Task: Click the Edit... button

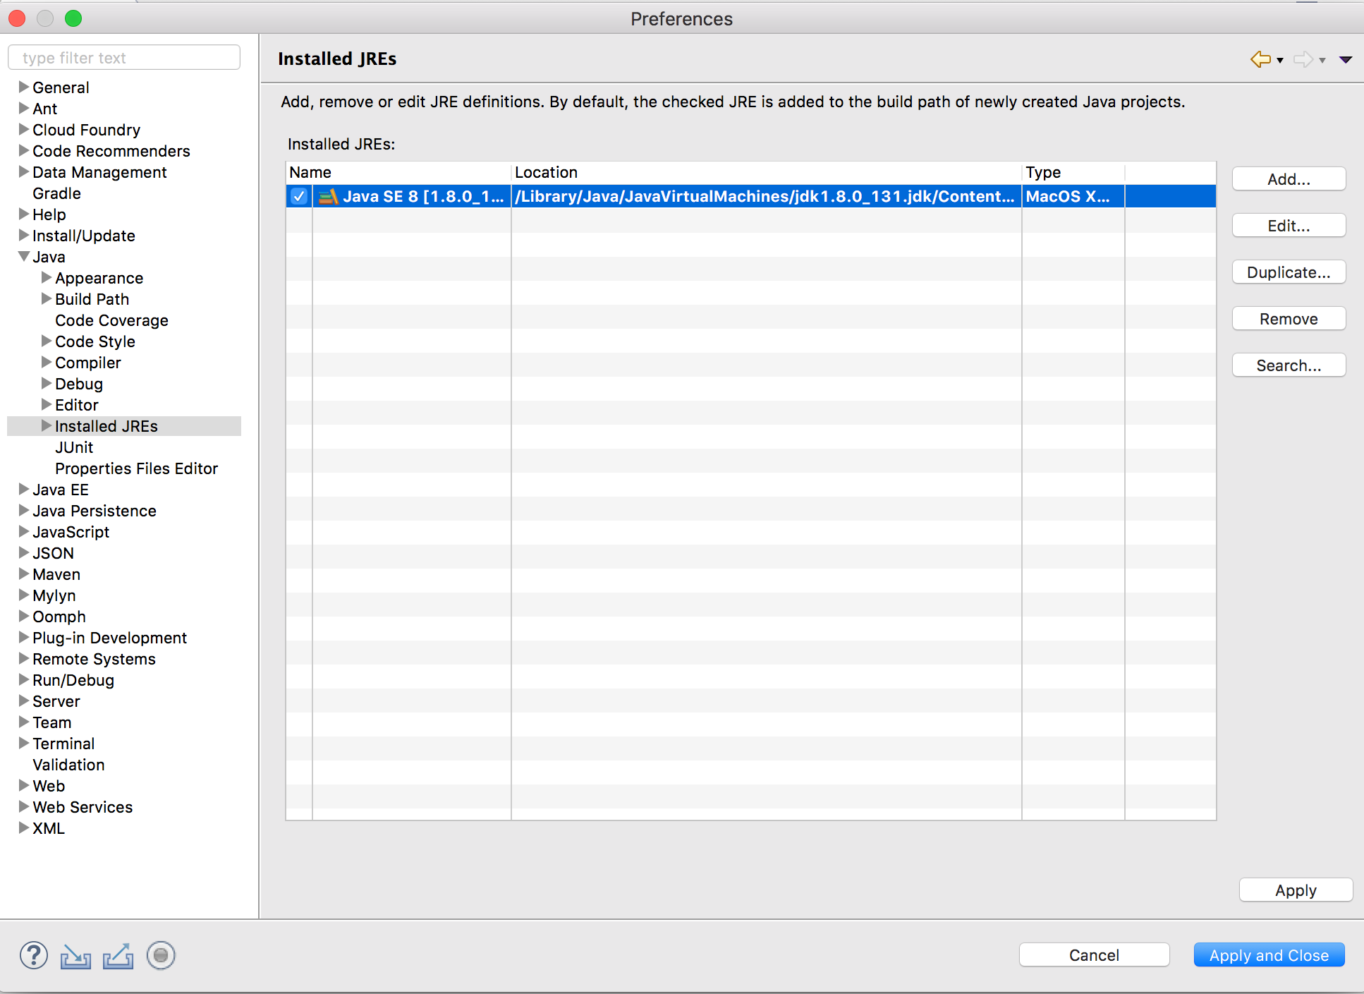Action: 1289,226
